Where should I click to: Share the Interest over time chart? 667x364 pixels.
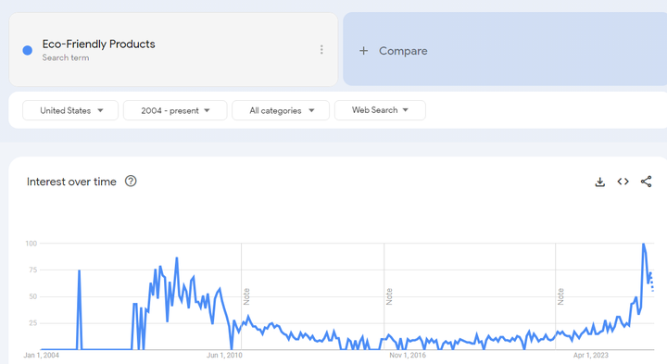pos(646,182)
